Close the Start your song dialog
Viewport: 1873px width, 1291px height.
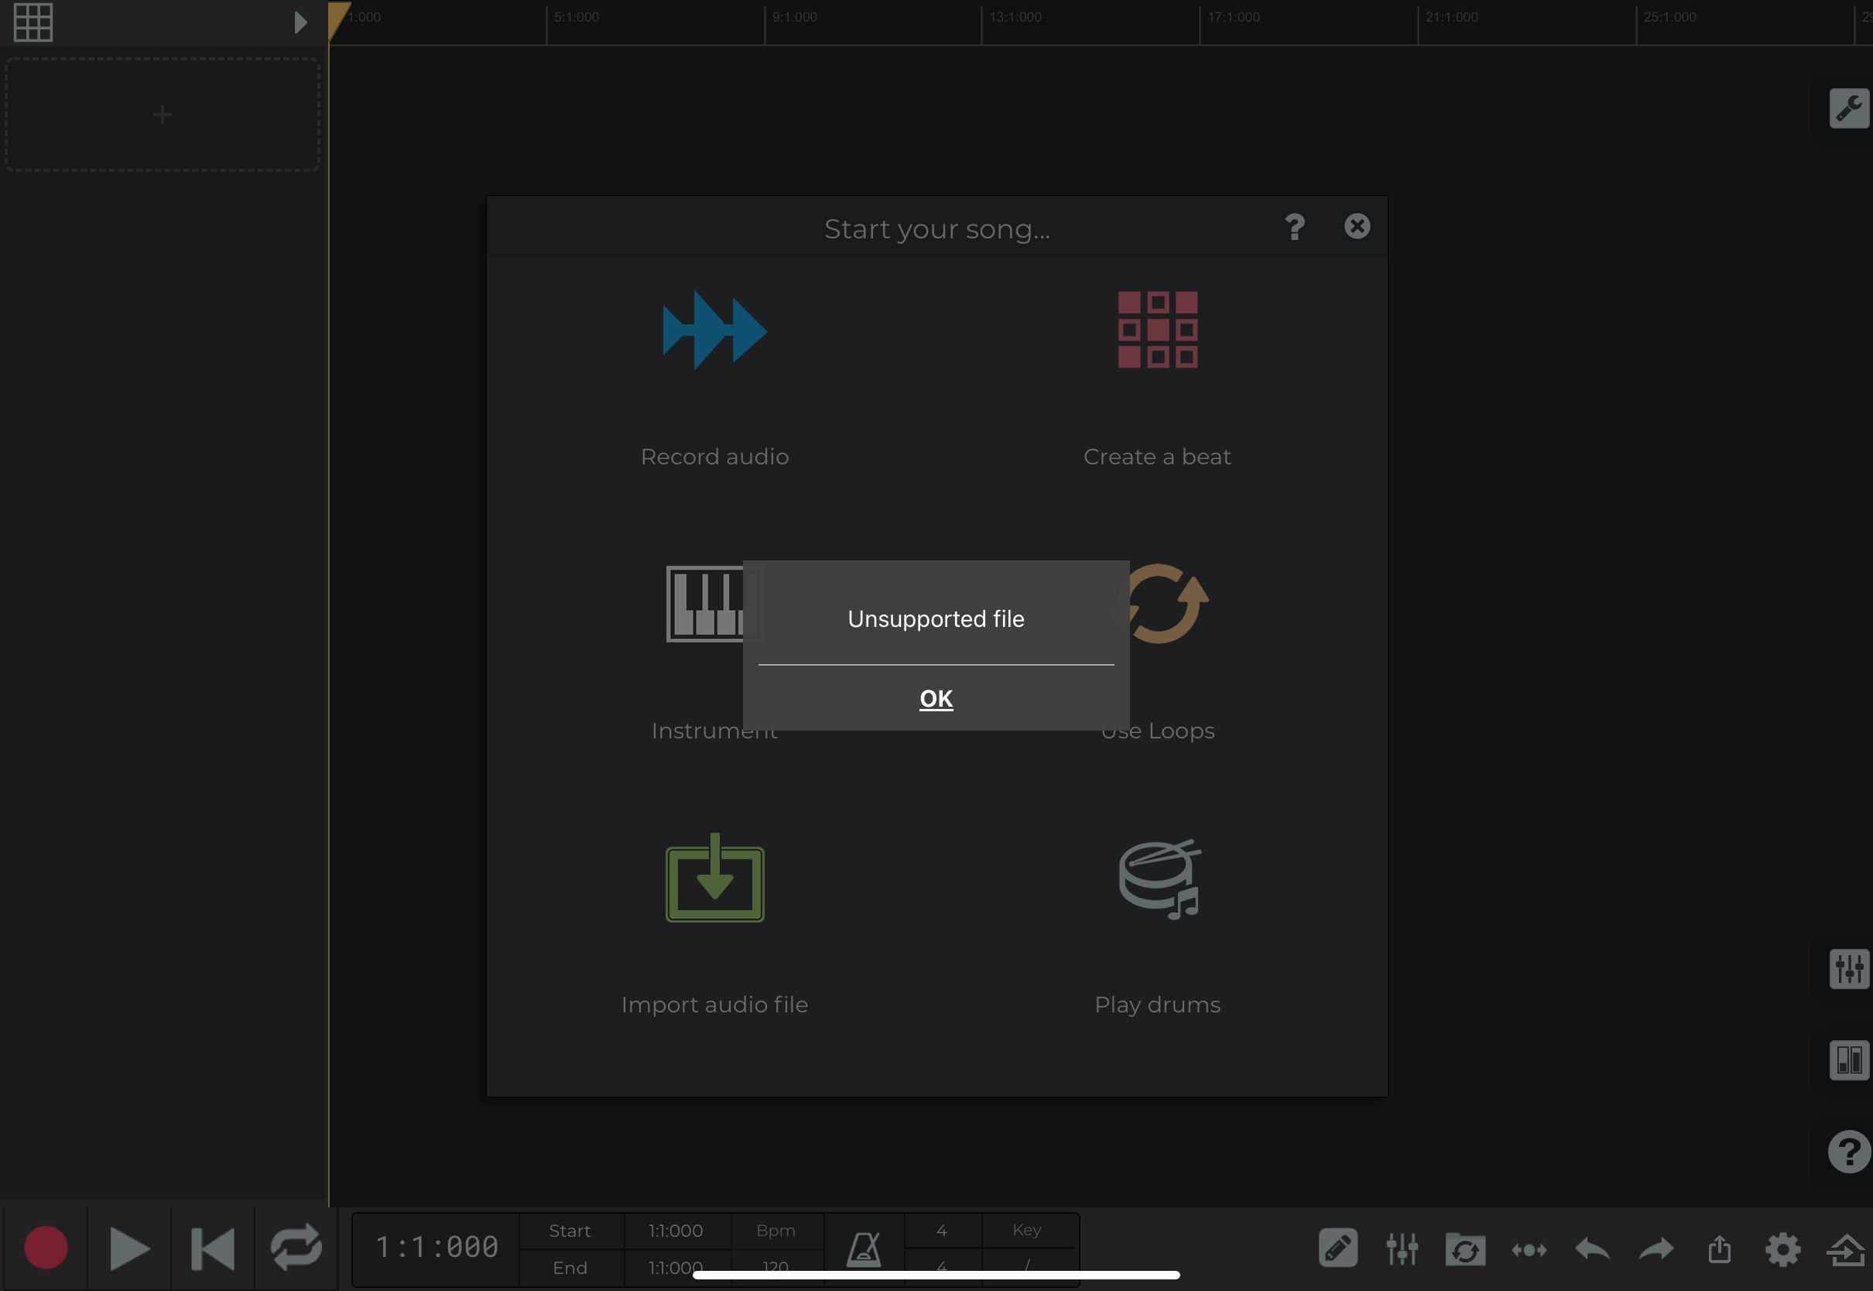click(x=1356, y=227)
